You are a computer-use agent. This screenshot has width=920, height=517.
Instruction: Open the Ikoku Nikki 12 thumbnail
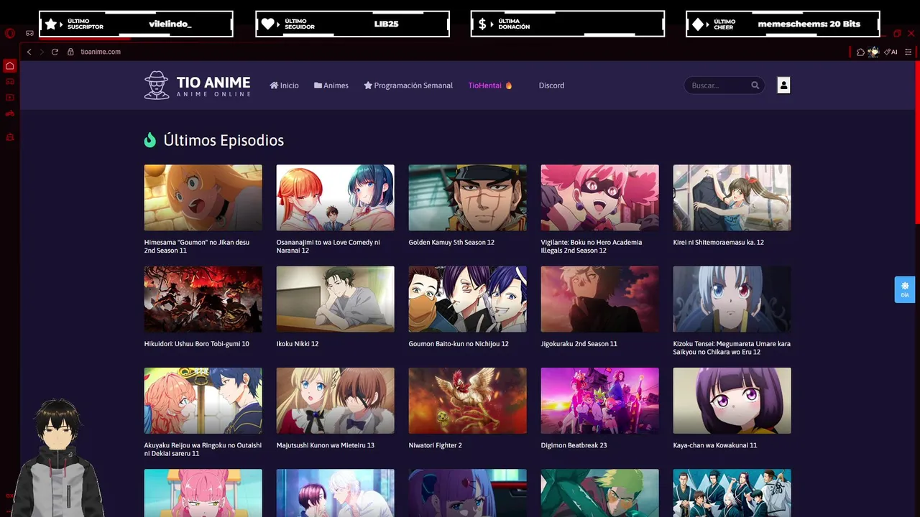[x=335, y=299]
